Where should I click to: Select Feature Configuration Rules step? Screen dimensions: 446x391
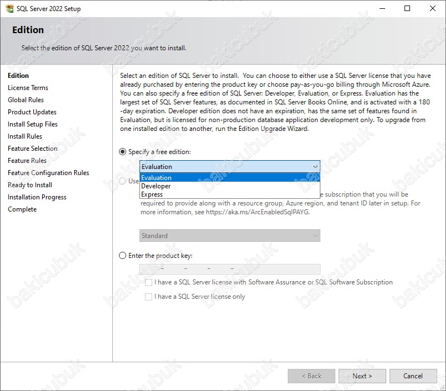point(48,173)
